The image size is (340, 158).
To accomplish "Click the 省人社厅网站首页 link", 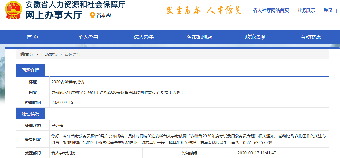I will pyautogui.click(x=271, y=11).
